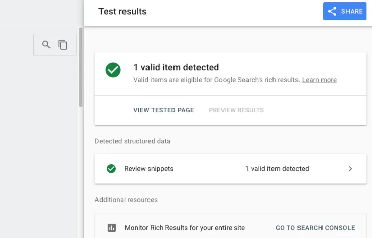Screen dimensions: 372x238
Task: Open the Review snippets row label
Action: tap(149, 169)
